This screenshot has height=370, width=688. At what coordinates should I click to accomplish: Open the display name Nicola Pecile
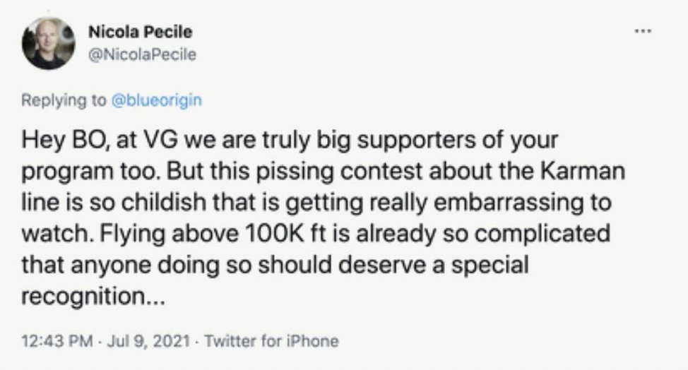[x=141, y=32]
